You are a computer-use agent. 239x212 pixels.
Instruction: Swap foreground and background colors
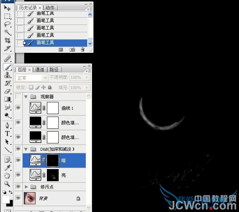tap(11, 192)
